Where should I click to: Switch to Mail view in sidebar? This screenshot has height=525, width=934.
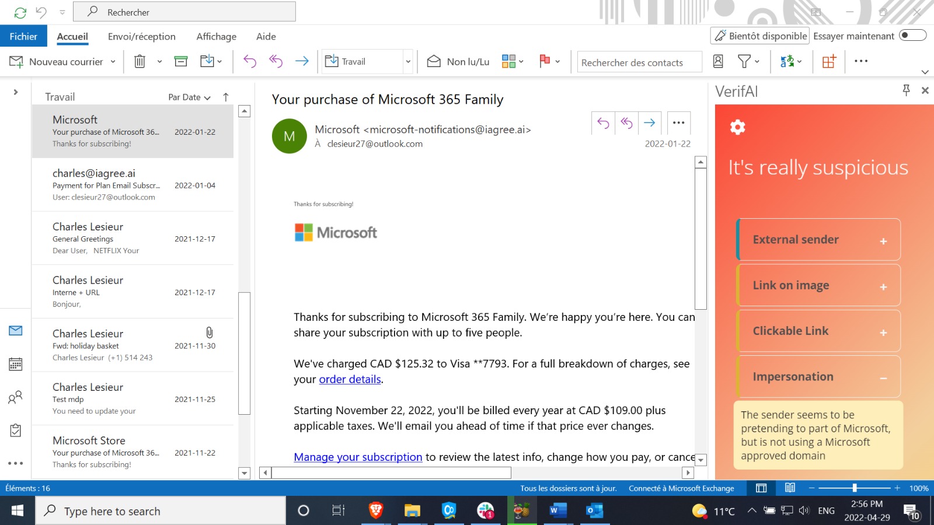tap(16, 331)
